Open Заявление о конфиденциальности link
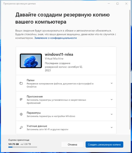The width and height of the screenshot is (132, 153). click(x=56, y=38)
